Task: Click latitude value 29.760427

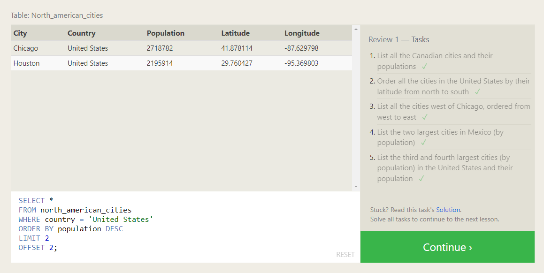Action: [237, 63]
